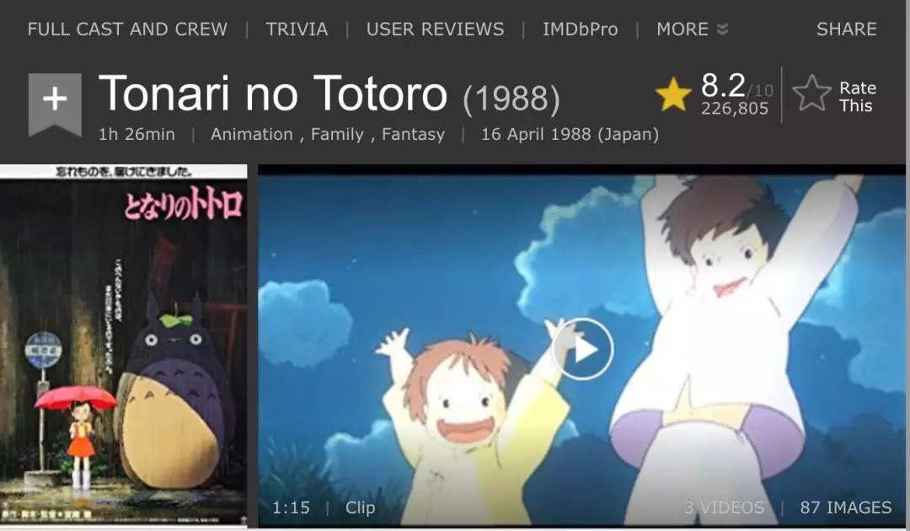Screen dimensions: 910x531
Task: Click the SHARE button
Action: click(846, 29)
